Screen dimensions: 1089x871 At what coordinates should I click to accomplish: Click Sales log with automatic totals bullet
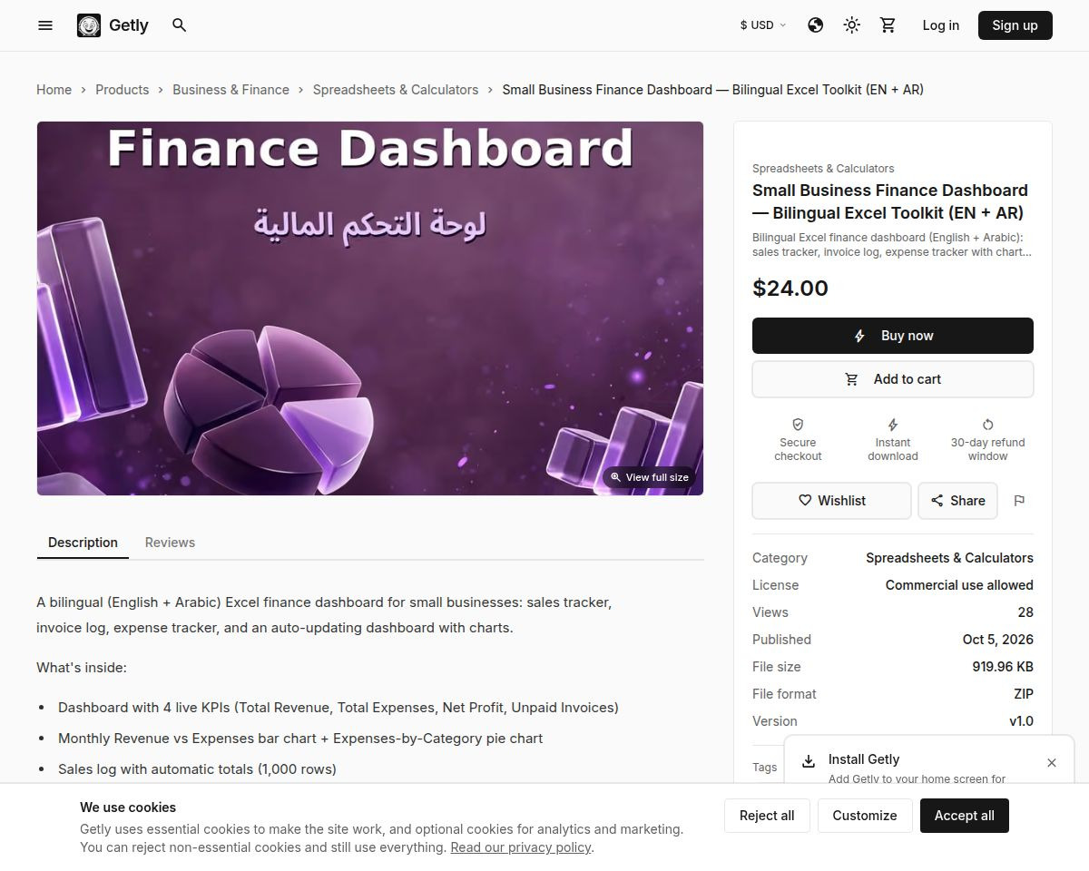coord(197,769)
